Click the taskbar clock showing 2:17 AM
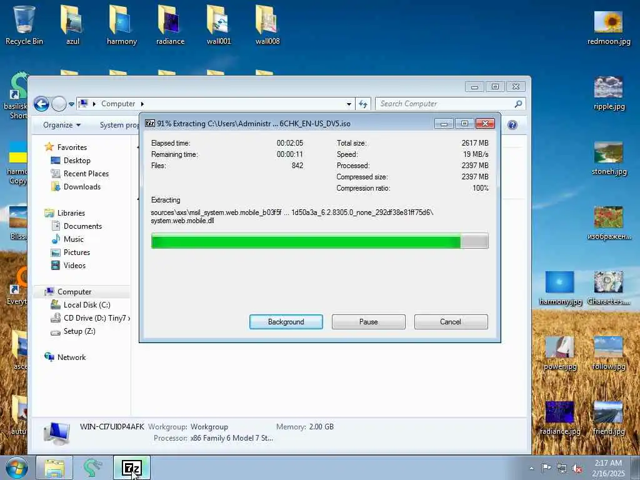The width and height of the screenshot is (640, 480). tap(608, 468)
